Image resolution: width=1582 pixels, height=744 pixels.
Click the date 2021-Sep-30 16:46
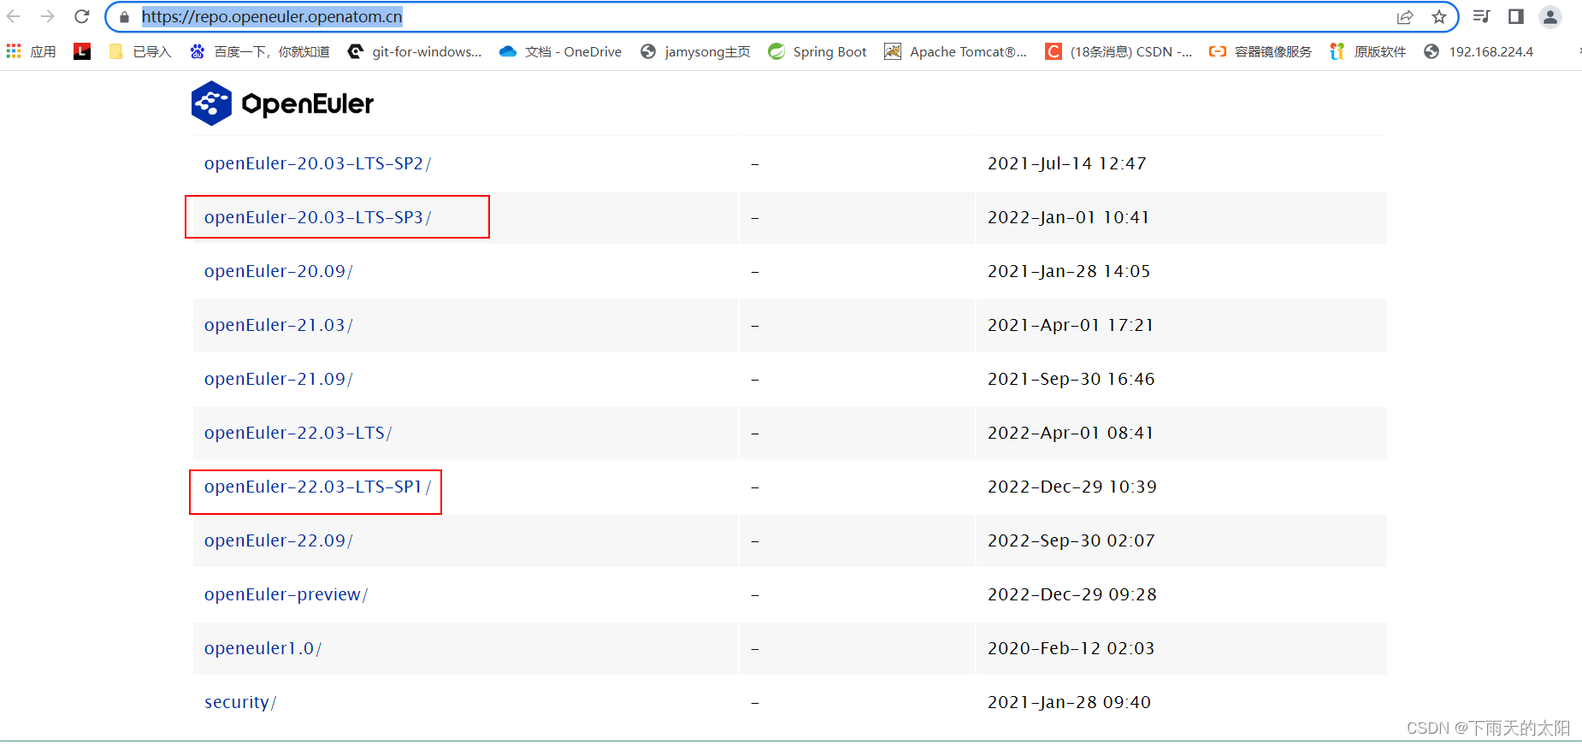pos(1071,379)
